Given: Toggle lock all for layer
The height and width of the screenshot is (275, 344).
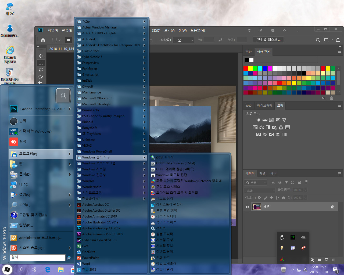Looking at the screenshot, I should coord(283,198).
